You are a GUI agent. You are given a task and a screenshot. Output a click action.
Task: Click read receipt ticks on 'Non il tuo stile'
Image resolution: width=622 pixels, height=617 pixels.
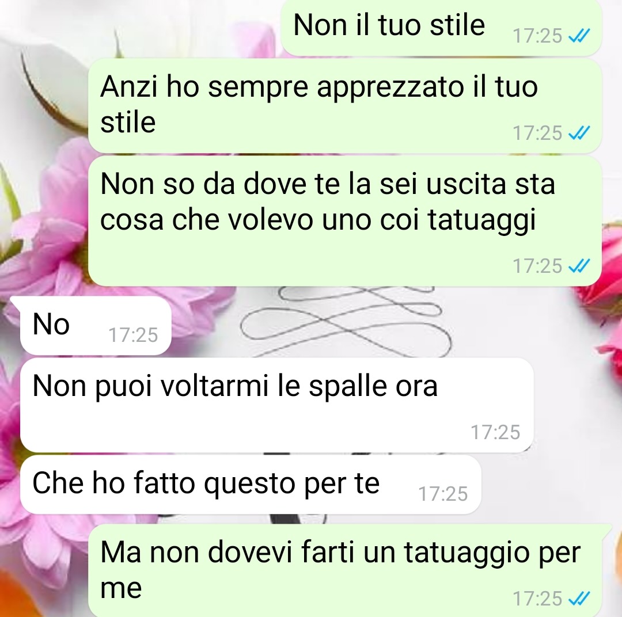[x=579, y=36]
